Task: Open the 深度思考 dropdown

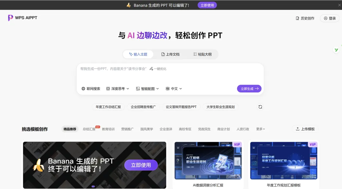Action: [117, 89]
